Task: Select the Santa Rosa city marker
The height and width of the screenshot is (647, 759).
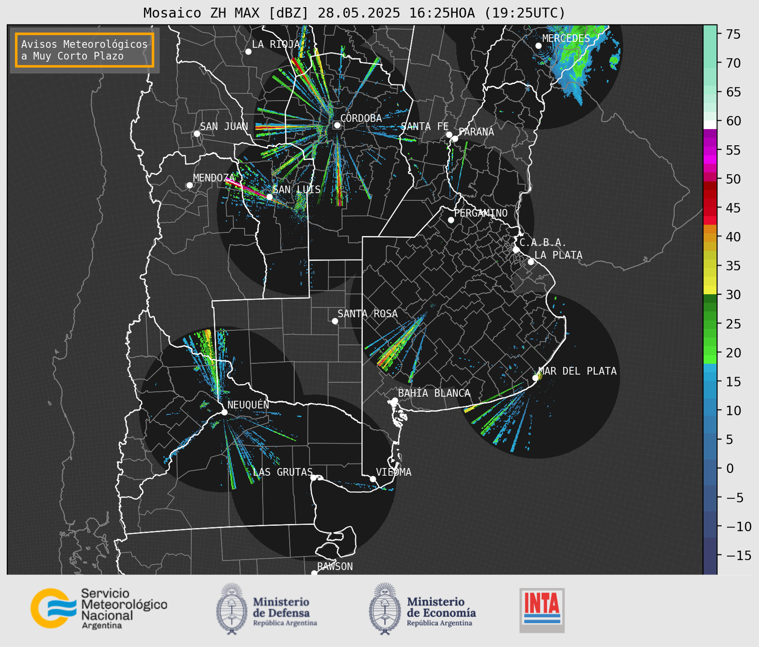Action: coord(335,321)
